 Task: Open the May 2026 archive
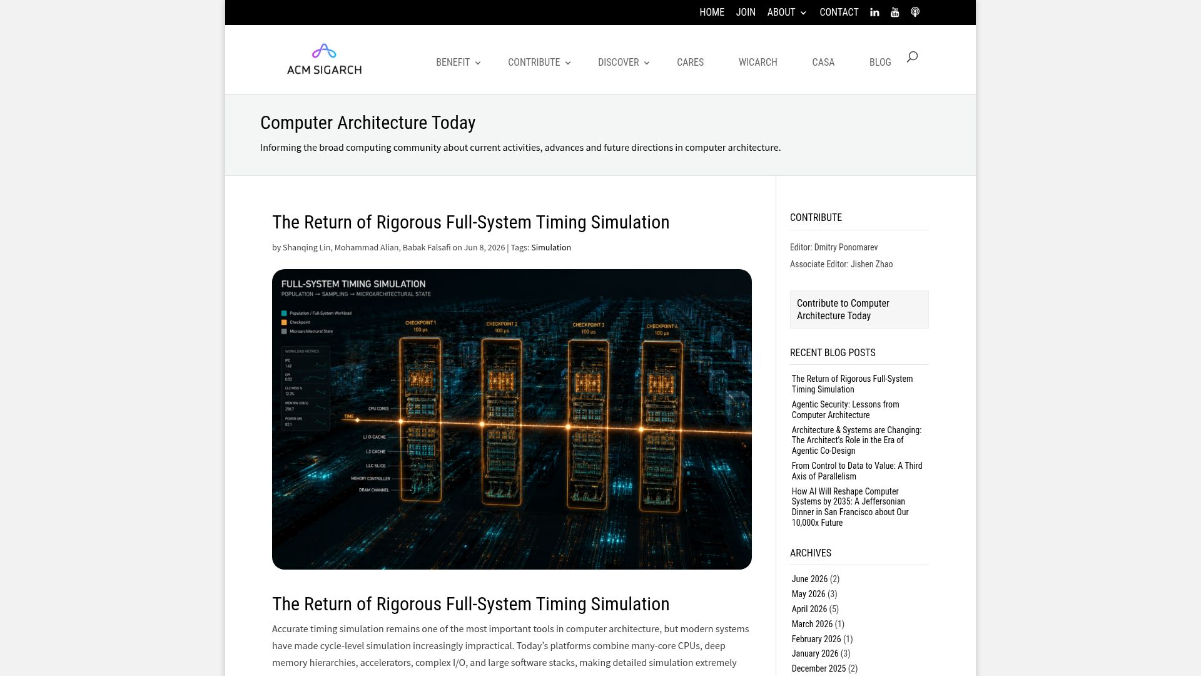808,594
